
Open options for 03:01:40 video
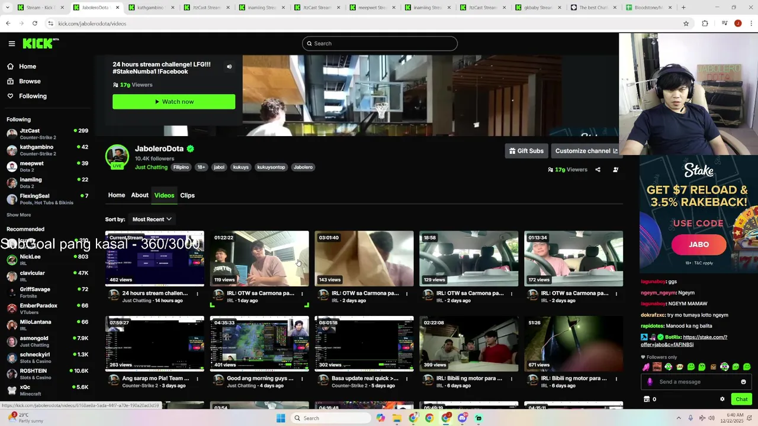pyautogui.click(x=407, y=293)
